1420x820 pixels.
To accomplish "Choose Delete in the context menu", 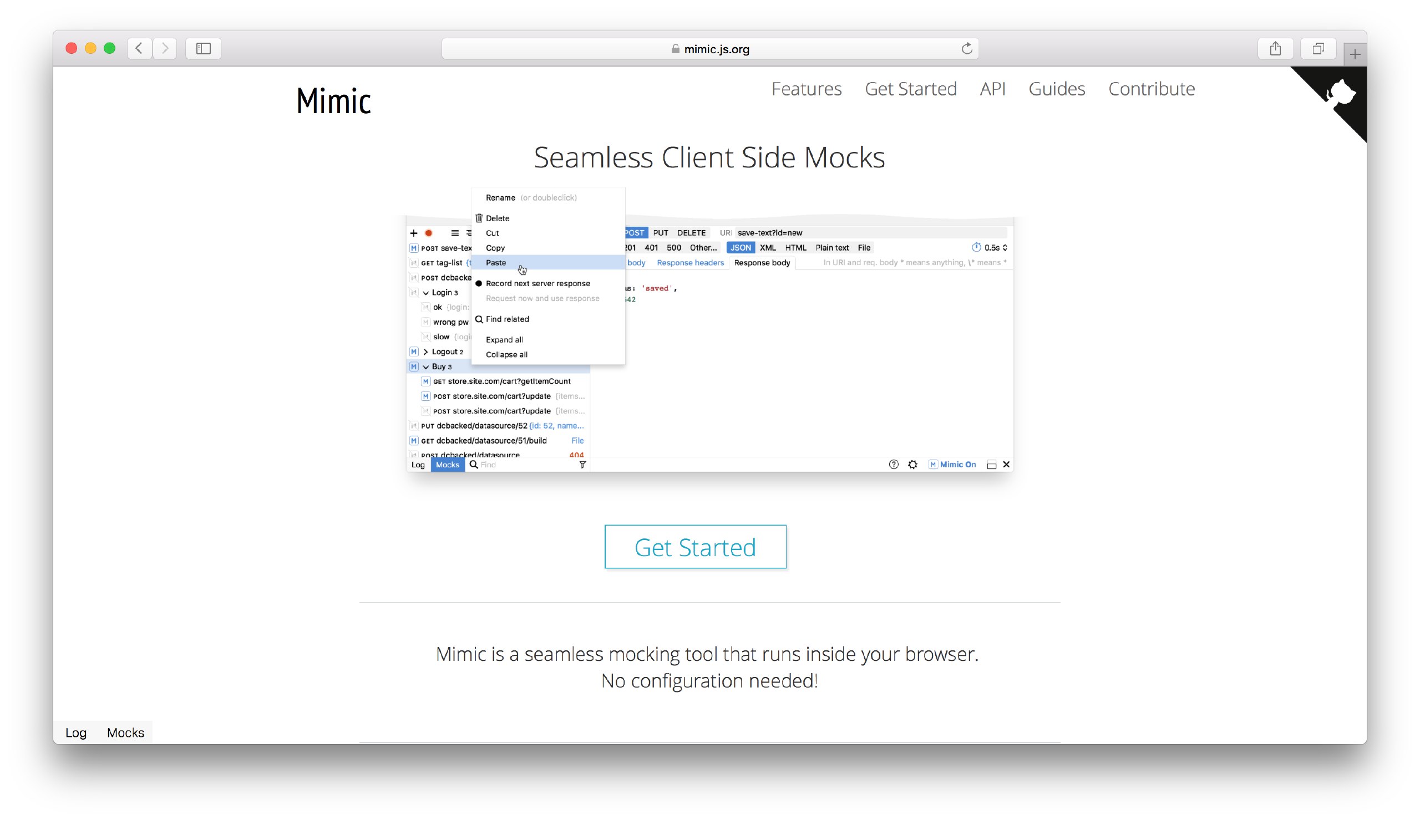I will pos(548,218).
